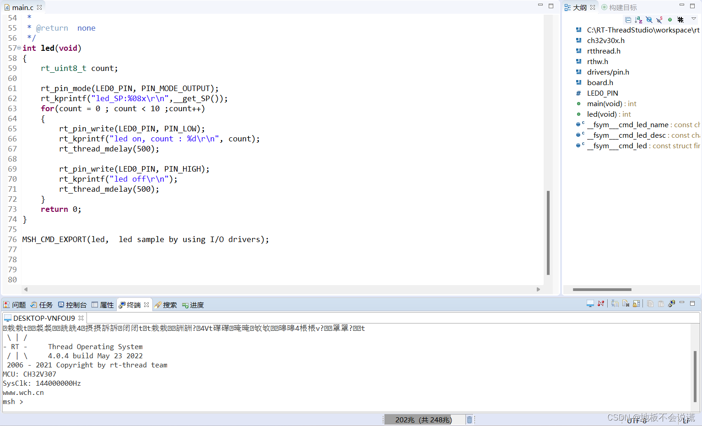Open the 问题 problems tab
The image size is (702, 426).
click(x=15, y=305)
